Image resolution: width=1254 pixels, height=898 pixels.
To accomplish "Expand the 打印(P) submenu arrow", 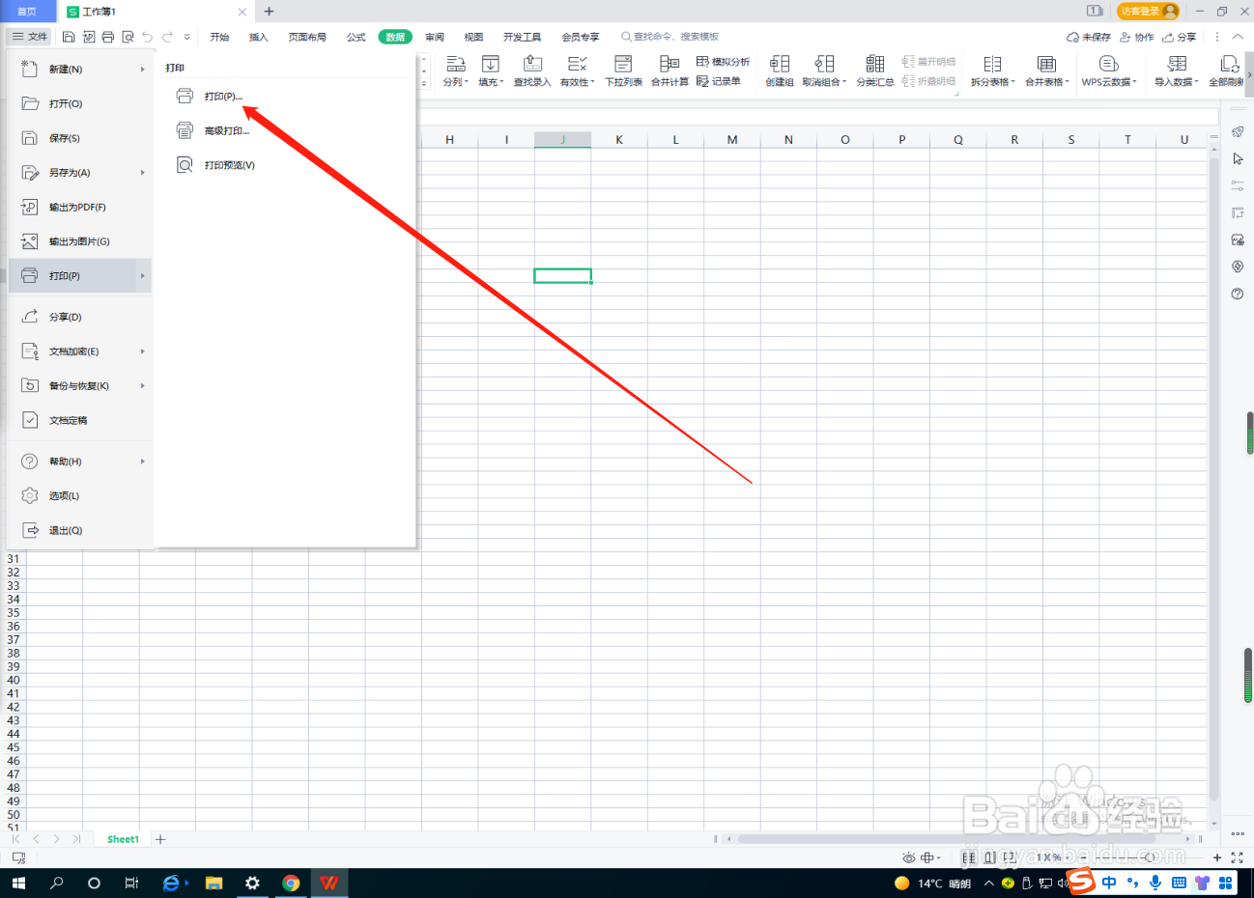I will coord(143,276).
